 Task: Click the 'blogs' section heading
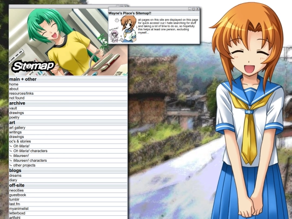click(x=15, y=170)
